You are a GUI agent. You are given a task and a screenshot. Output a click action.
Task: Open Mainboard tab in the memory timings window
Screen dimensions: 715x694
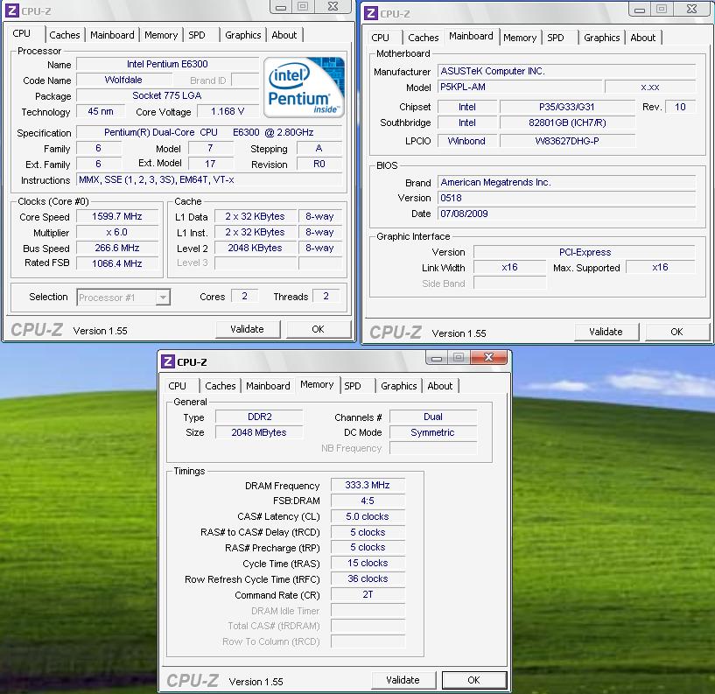pyautogui.click(x=268, y=386)
